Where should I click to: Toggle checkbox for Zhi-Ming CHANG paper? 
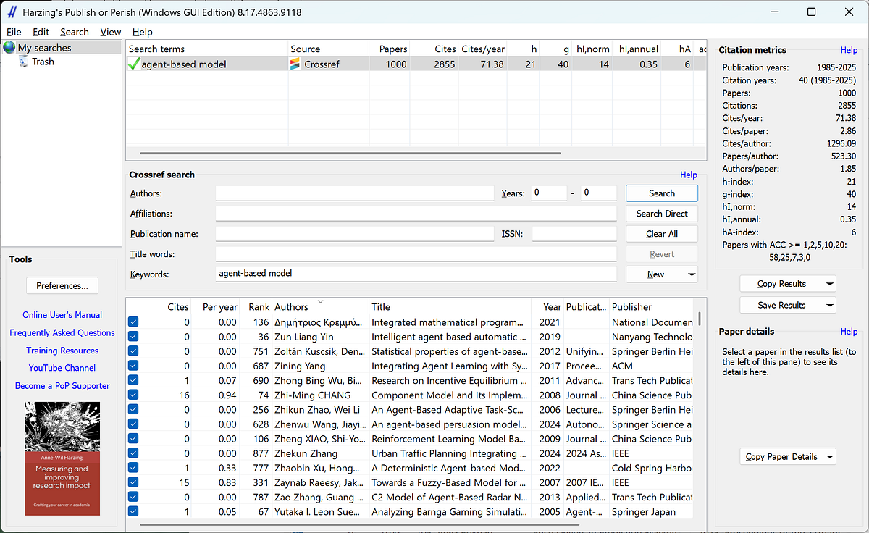point(133,395)
